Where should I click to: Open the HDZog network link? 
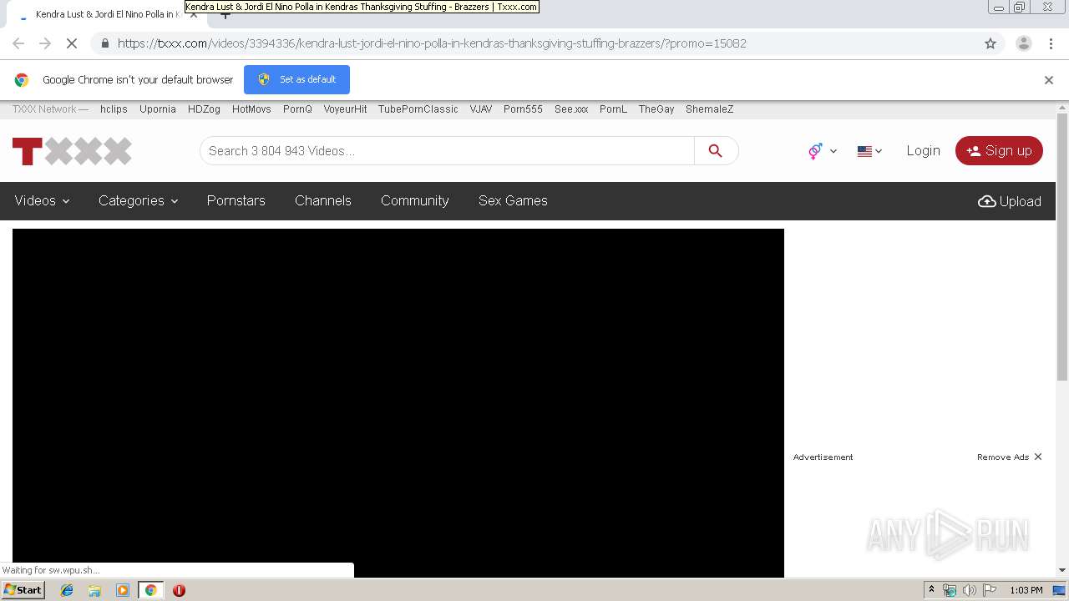(204, 109)
